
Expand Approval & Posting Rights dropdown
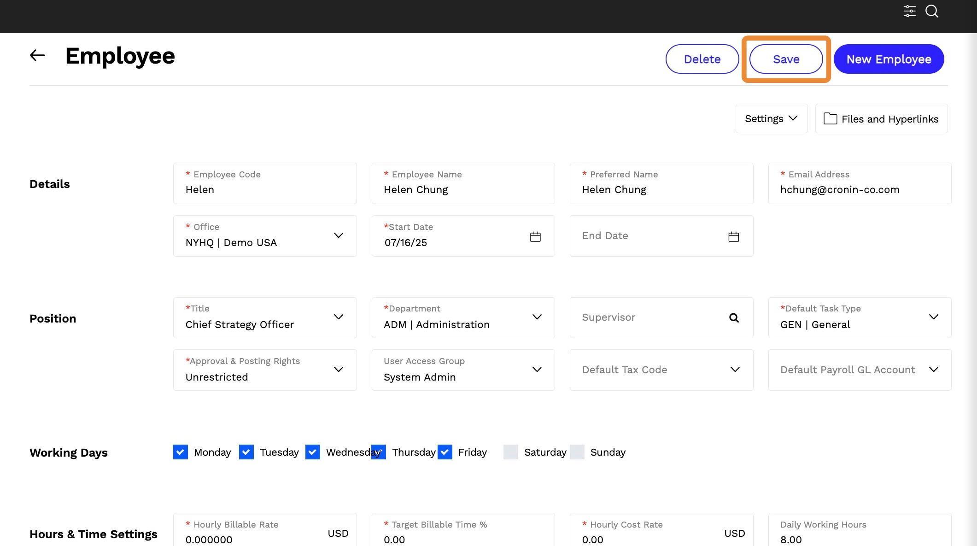tap(265, 370)
